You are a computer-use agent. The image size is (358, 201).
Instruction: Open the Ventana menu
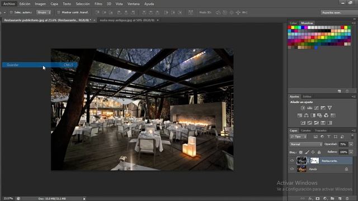pos(133,4)
